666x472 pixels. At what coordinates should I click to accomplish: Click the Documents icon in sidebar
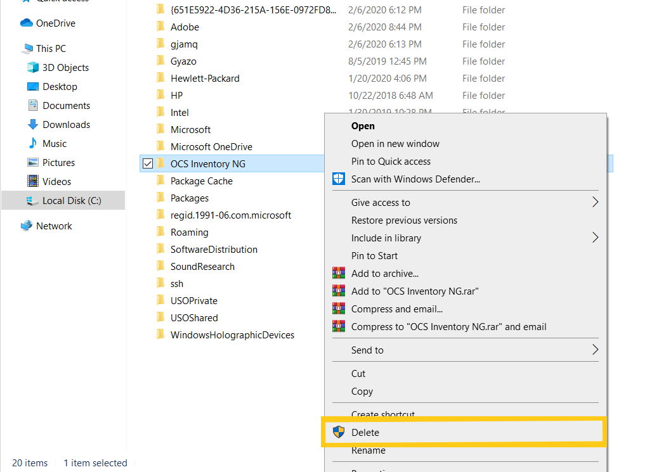(33, 105)
